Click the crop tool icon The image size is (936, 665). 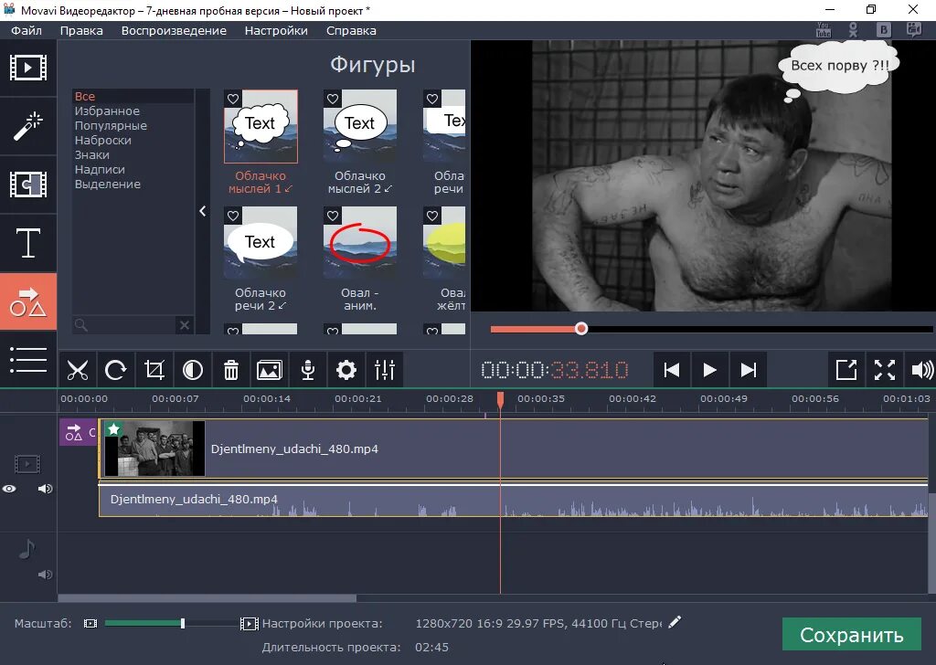click(x=154, y=370)
